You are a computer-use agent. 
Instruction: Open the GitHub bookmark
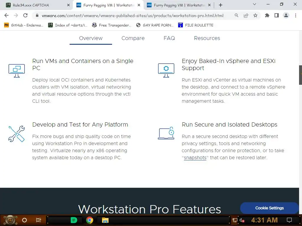click(x=24, y=25)
